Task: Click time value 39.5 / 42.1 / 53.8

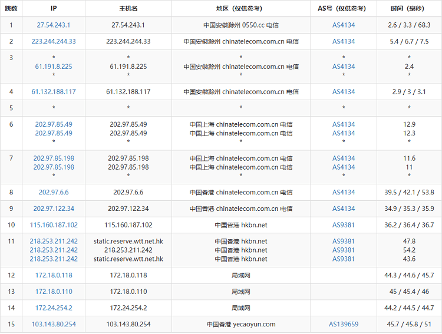Action: click(x=409, y=192)
